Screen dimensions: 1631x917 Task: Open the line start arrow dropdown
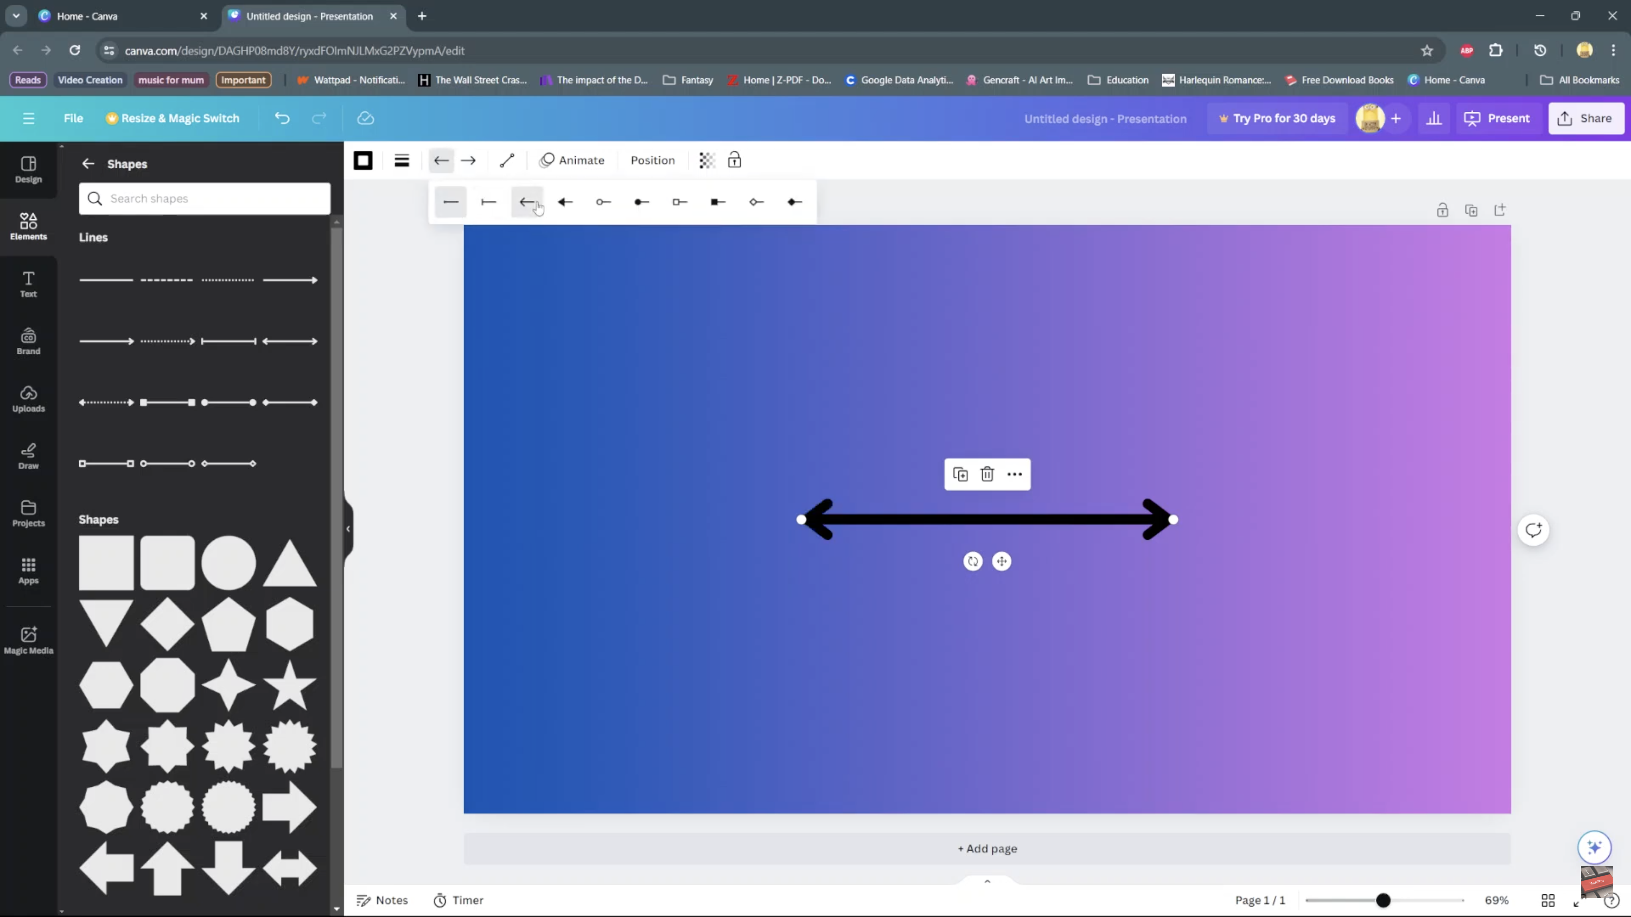(441, 161)
